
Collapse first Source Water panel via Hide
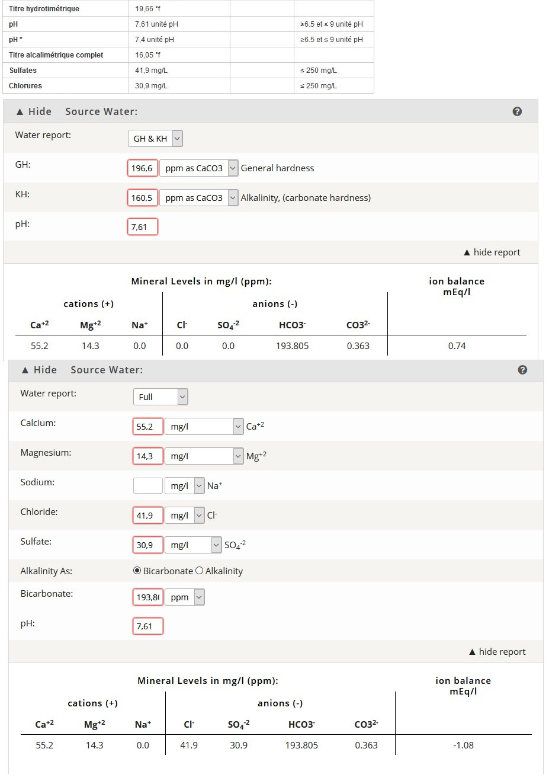click(34, 111)
